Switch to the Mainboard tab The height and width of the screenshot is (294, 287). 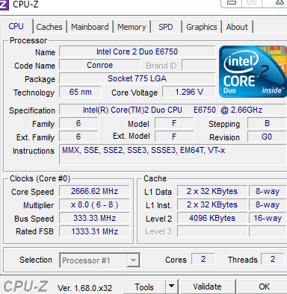point(90,27)
